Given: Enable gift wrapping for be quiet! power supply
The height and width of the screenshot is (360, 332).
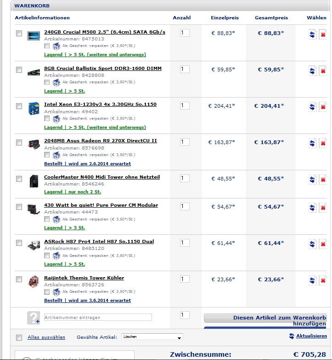Looking at the screenshot, I should (x=47, y=219).
